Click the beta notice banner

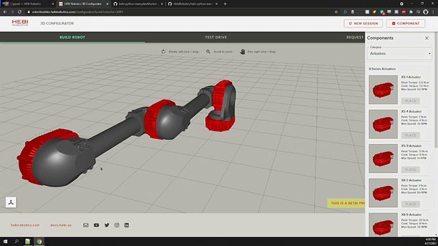(346, 204)
